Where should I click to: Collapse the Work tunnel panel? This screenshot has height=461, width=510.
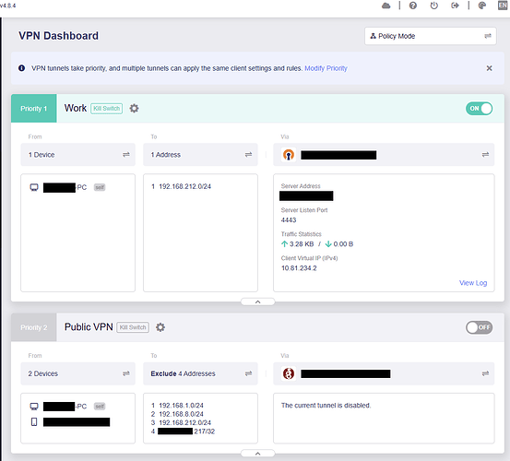click(257, 302)
